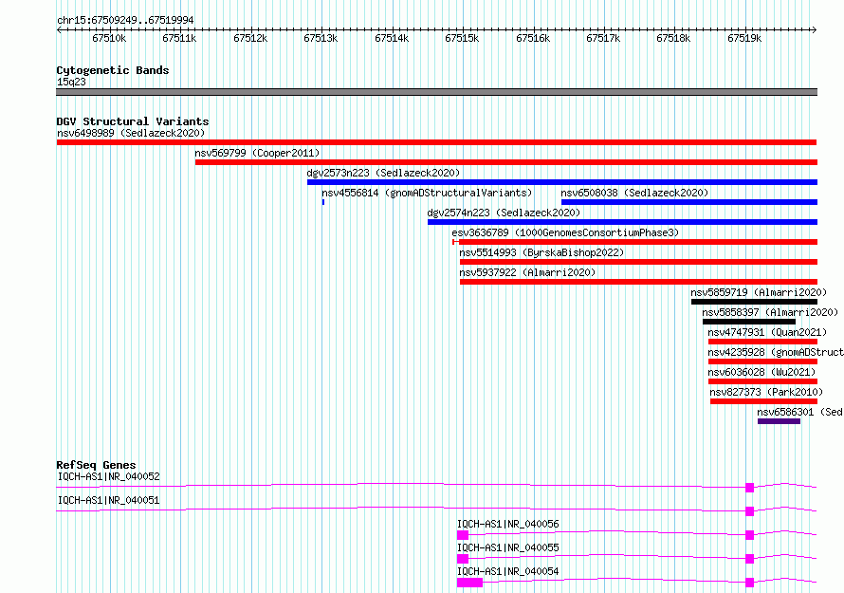Open nsv6508038 (Sedlazeck2020) label
Viewport: 844px width, 593px height.
coord(634,193)
